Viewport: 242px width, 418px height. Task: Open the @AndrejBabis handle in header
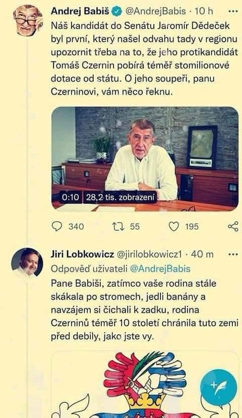(155, 12)
